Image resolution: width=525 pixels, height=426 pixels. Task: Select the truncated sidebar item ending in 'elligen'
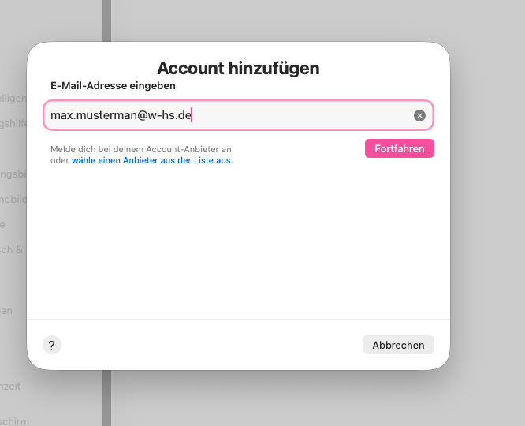click(13, 98)
